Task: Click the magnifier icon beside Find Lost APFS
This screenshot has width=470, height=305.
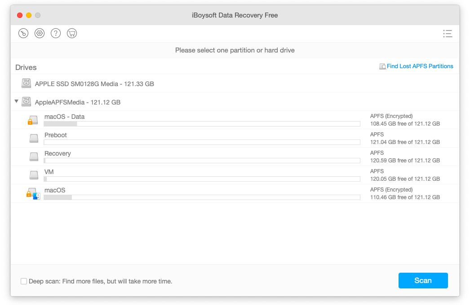Action: (382, 66)
